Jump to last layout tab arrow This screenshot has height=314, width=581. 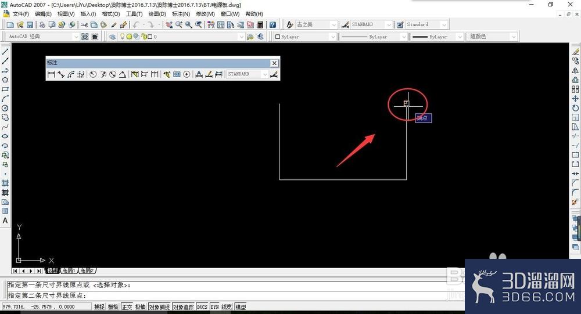(x=40, y=270)
